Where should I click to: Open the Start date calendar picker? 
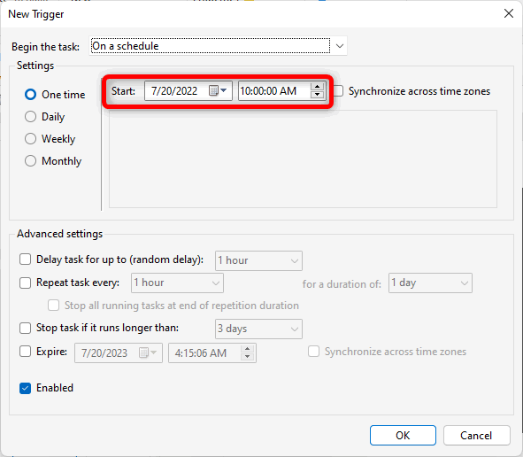pyautogui.click(x=218, y=90)
